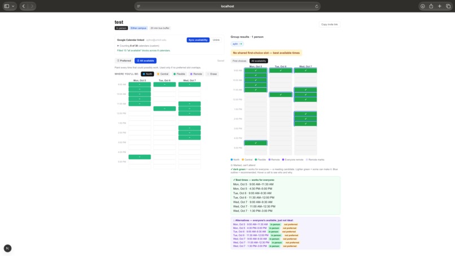Click the Saved status text
Viewport: 455px width, 256px height.
click(x=221, y=60)
